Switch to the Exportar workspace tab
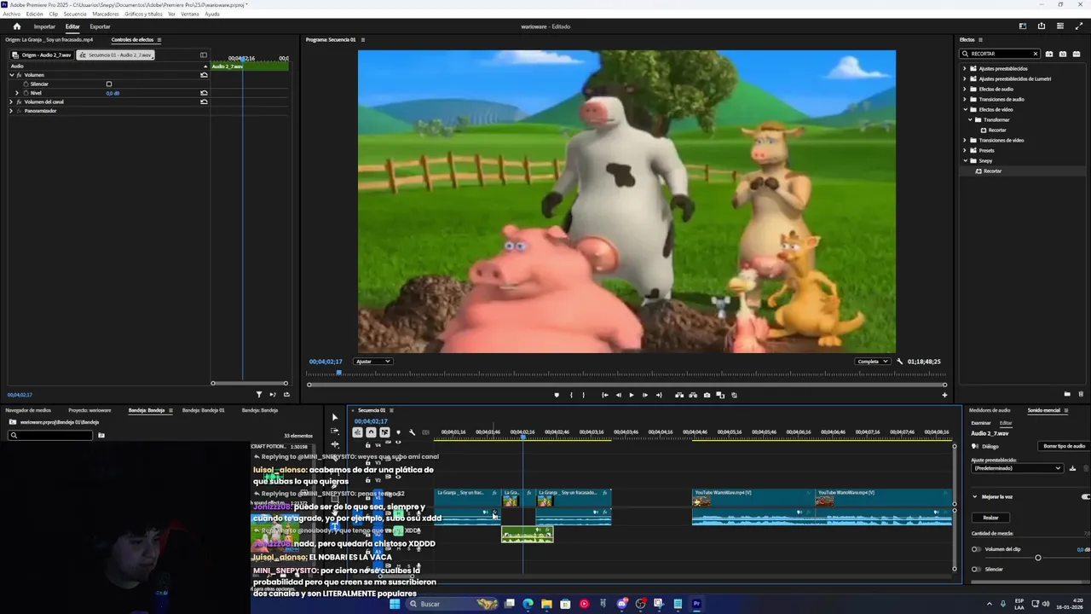 100,26
